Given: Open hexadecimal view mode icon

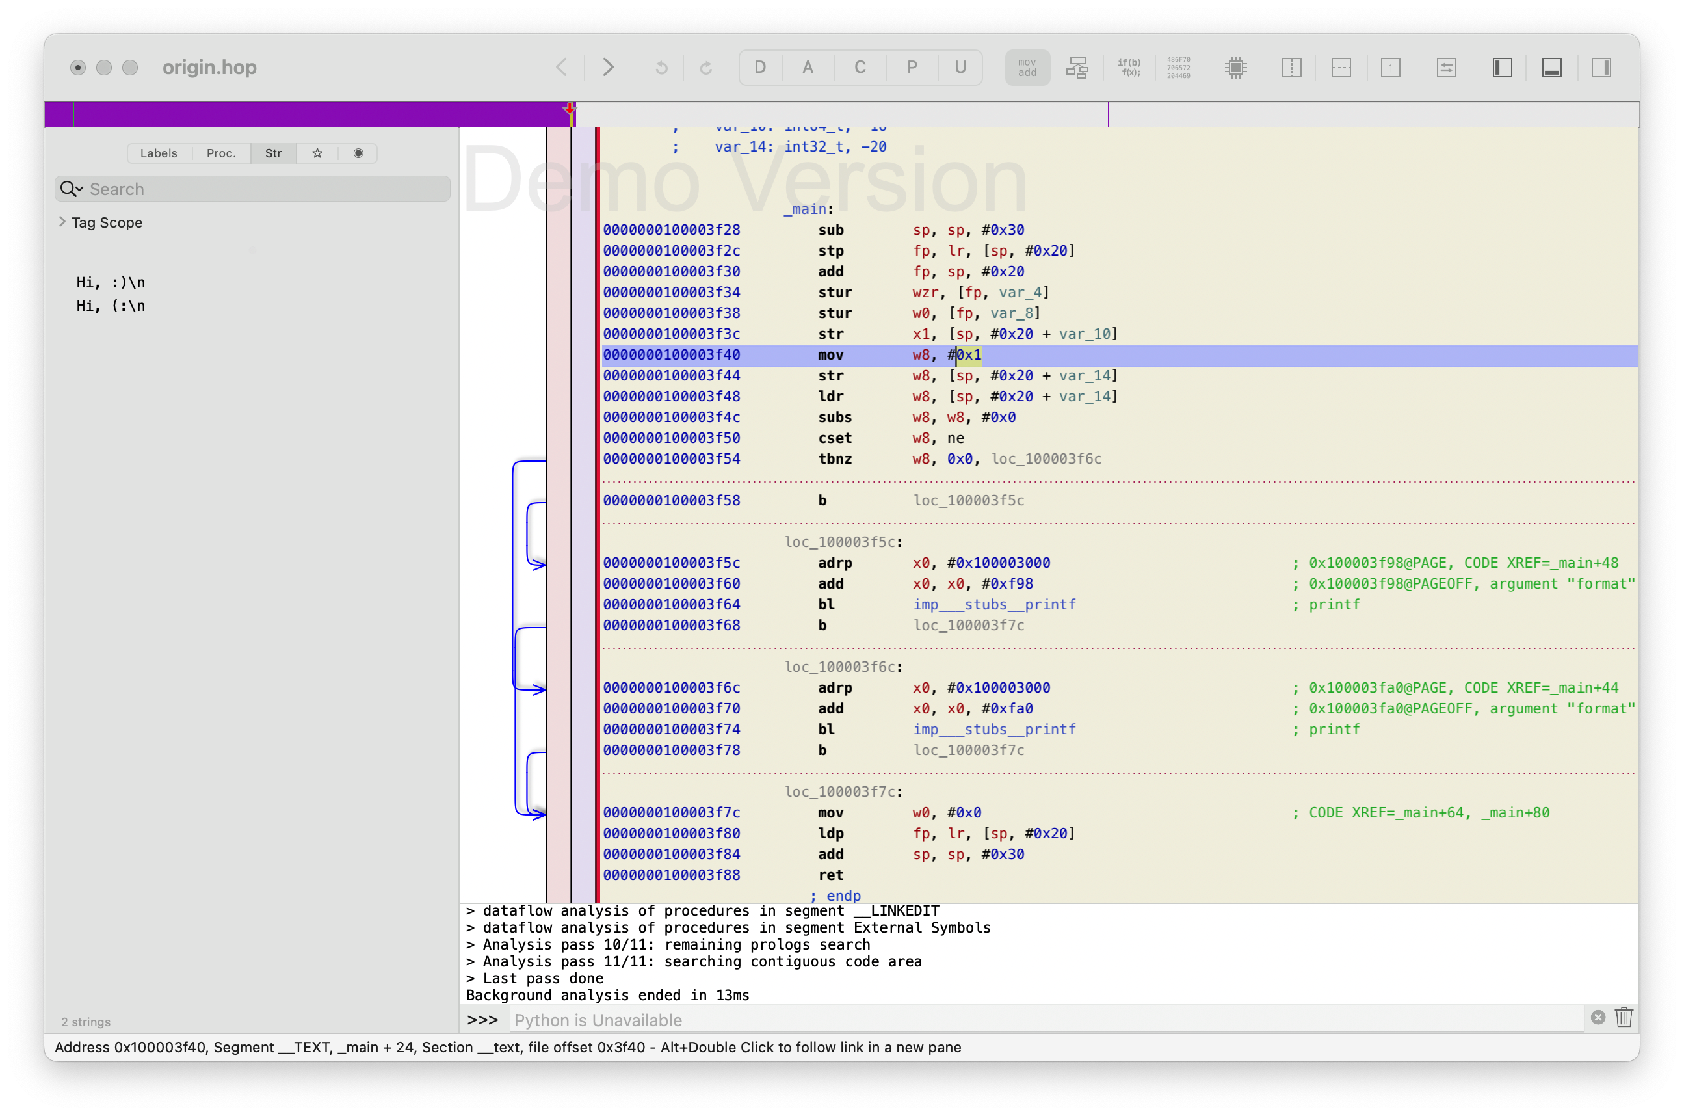Looking at the screenshot, I should coord(1178,68).
